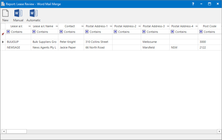Pin the Lease a/c column
The width and height of the screenshot is (222, 140).
pos(29,26)
